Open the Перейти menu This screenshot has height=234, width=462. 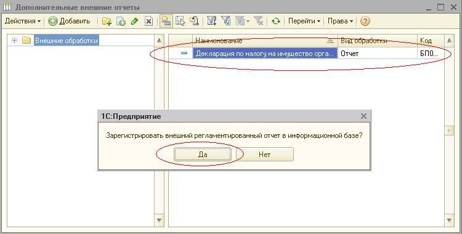(x=304, y=21)
